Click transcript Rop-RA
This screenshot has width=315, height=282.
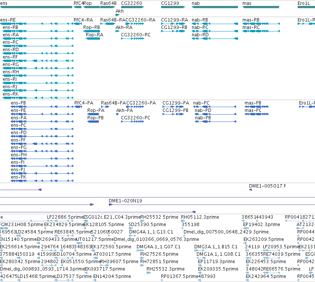pyautogui.click(x=93, y=39)
